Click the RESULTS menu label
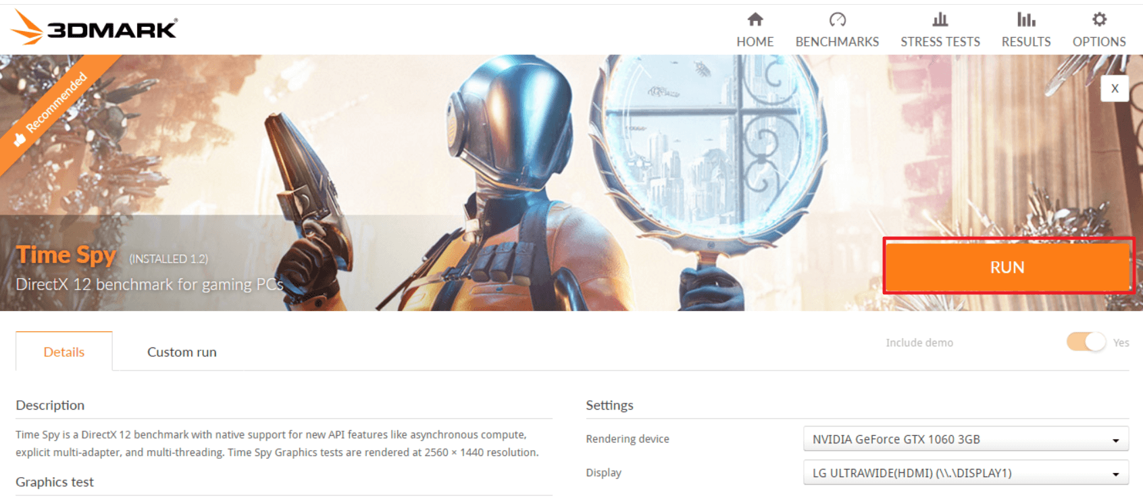 1026,42
